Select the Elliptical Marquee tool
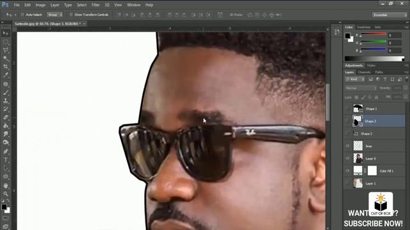Screen dimensions: 410x230 [6, 42]
